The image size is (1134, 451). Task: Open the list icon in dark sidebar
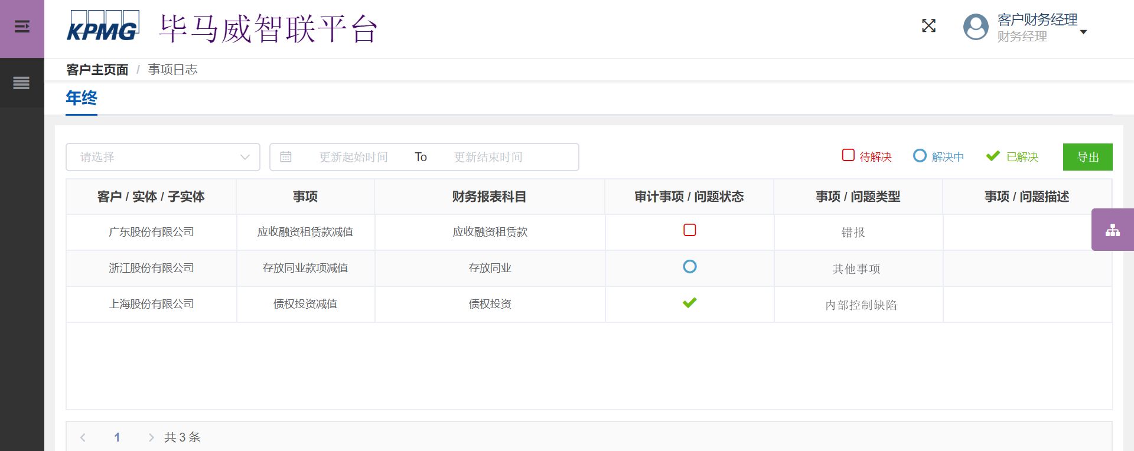[x=21, y=83]
